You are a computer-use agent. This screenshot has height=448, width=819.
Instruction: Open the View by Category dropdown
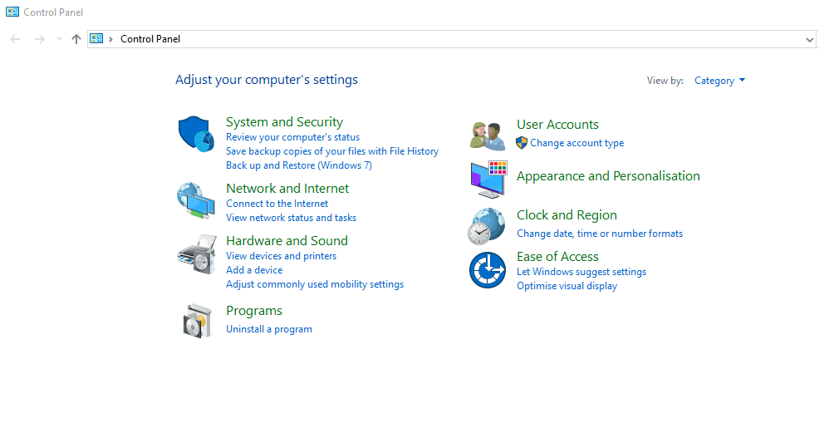(x=719, y=81)
